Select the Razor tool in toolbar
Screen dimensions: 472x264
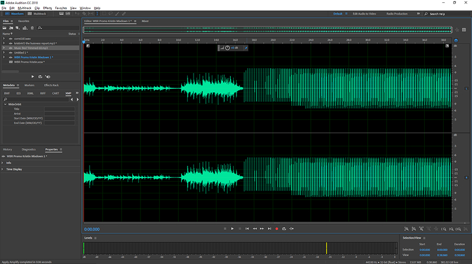[84, 14]
